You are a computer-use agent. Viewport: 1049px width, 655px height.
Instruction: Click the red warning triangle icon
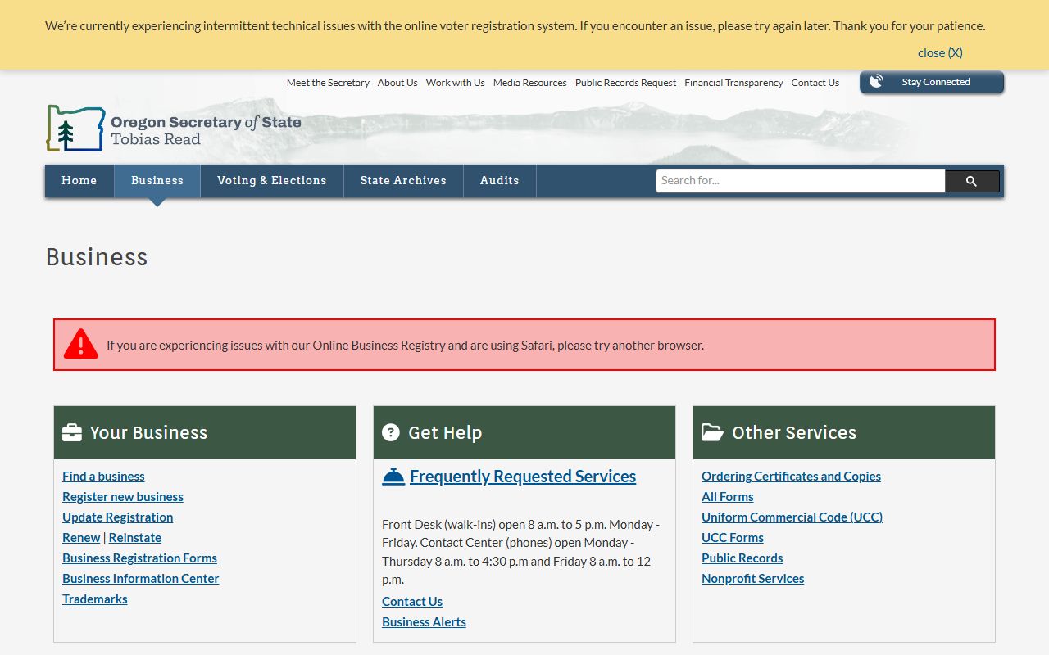(x=81, y=344)
